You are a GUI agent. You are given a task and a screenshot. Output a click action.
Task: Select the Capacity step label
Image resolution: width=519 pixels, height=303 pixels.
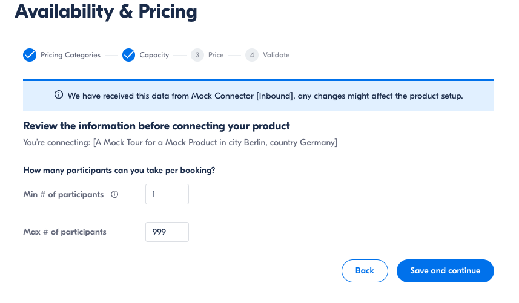coord(154,55)
